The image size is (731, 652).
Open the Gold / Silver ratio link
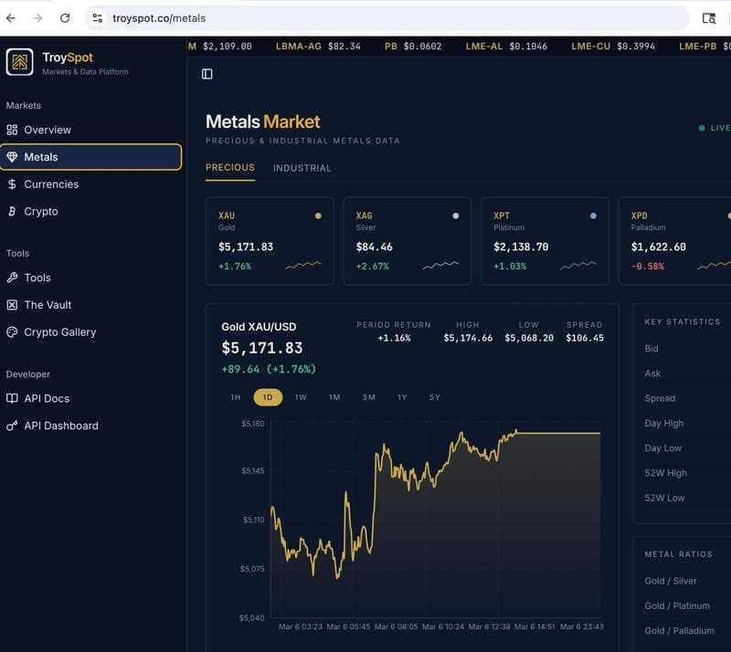point(671,581)
